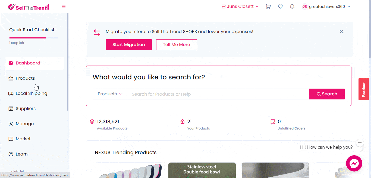This screenshot has height=178, width=371.
Task: Go to Local Shipping in sidebar
Action: pyautogui.click(x=31, y=93)
